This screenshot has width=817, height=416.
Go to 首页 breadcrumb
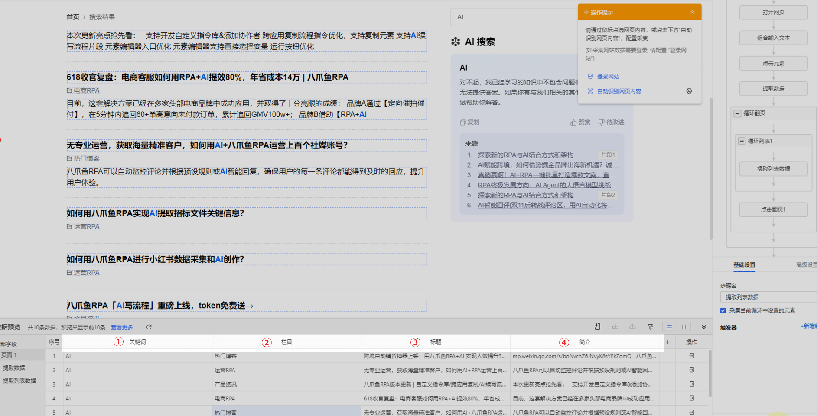tap(73, 17)
